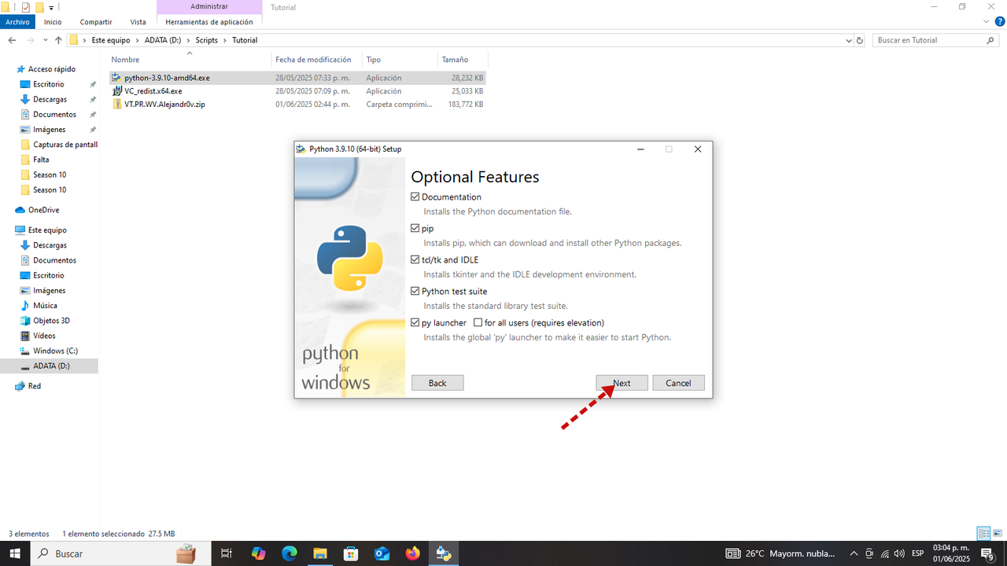This screenshot has width=1007, height=566.
Task: Switch to details view icon
Action: click(x=983, y=534)
